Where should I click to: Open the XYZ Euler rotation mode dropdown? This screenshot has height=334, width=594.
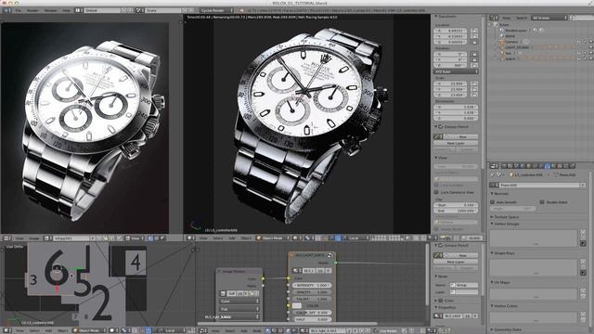click(x=456, y=71)
